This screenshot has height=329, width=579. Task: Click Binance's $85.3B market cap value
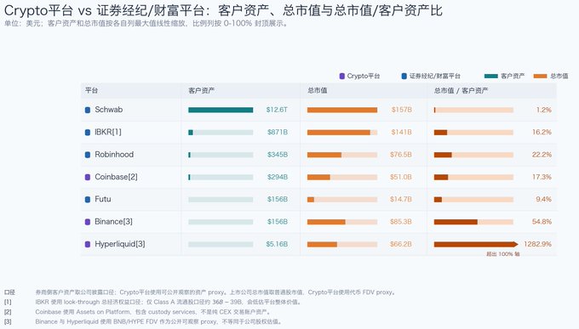(x=401, y=222)
